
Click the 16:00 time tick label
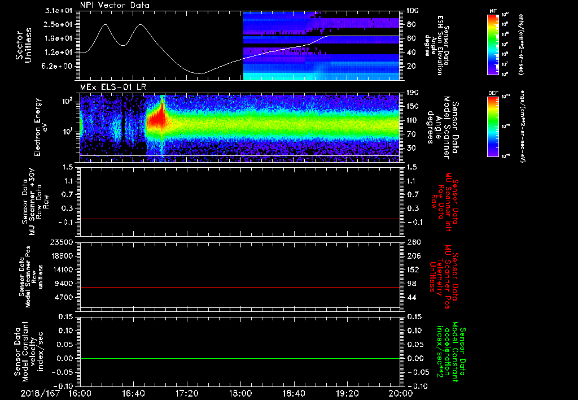pos(80,393)
